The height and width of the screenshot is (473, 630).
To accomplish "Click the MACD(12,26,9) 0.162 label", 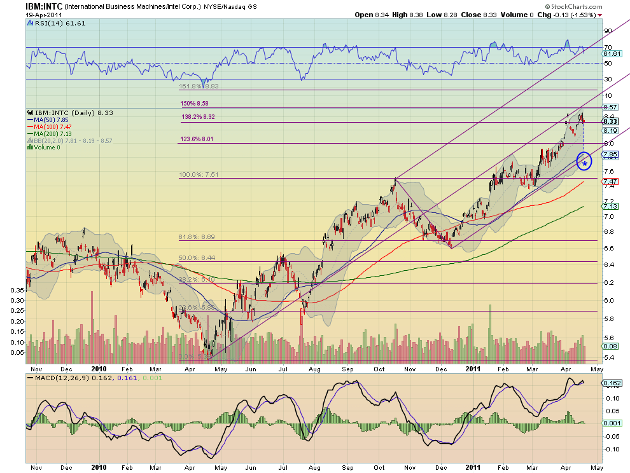I will coord(74,378).
